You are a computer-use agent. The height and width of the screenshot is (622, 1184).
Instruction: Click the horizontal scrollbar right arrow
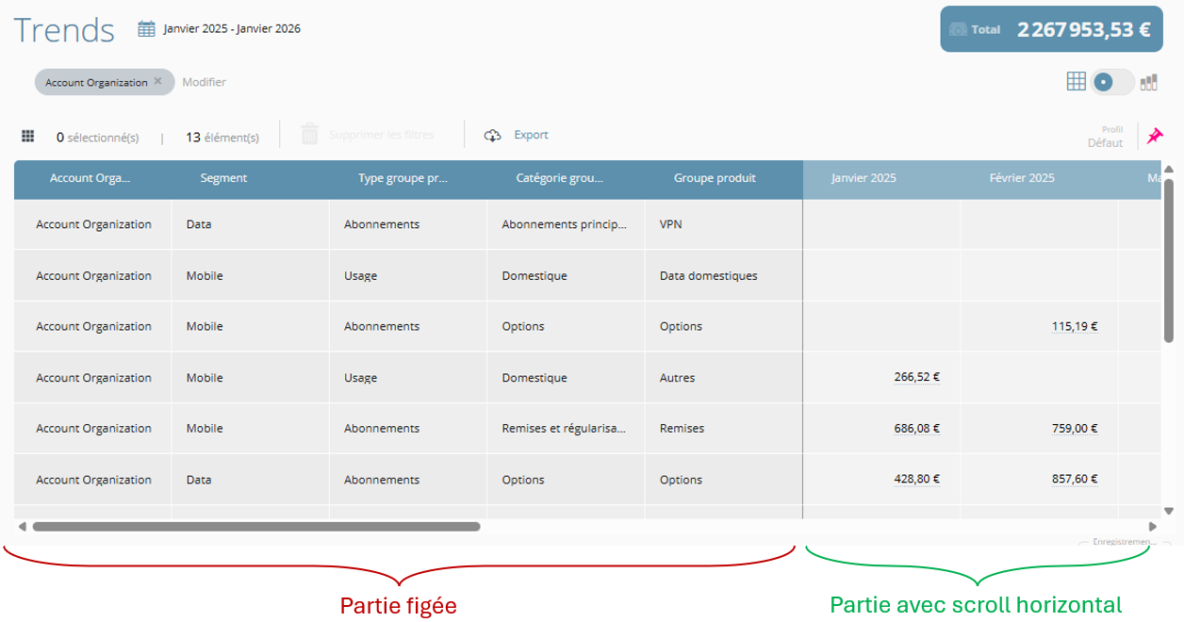click(x=1152, y=527)
